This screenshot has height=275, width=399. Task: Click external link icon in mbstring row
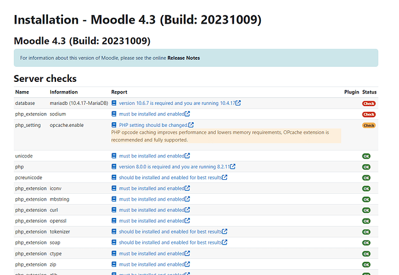(x=187, y=199)
